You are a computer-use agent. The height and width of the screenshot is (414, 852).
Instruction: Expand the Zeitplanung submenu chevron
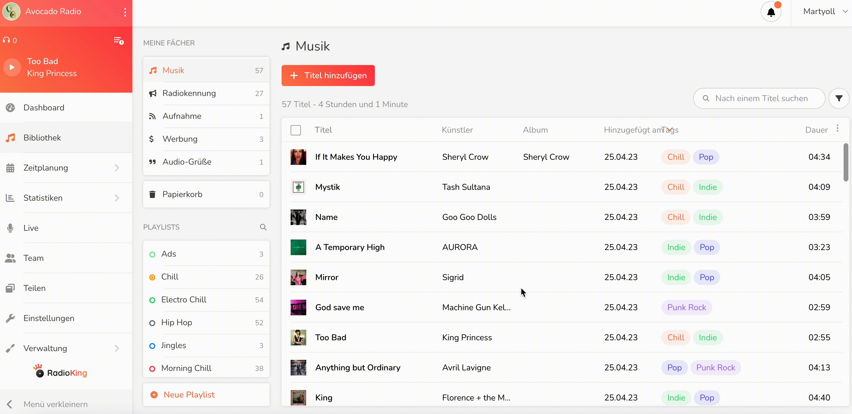[x=117, y=168]
